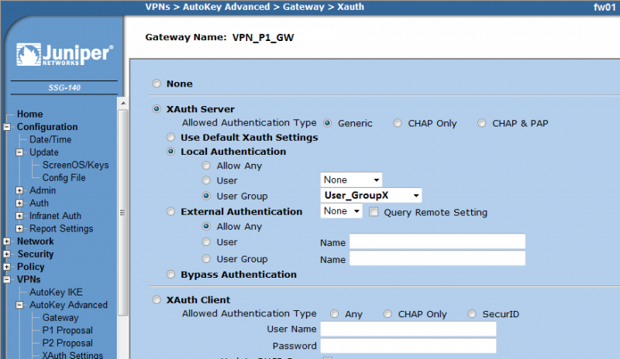The width and height of the screenshot is (620, 359).
Task: Select User radio under Local Authentication
Action: [206, 180]
